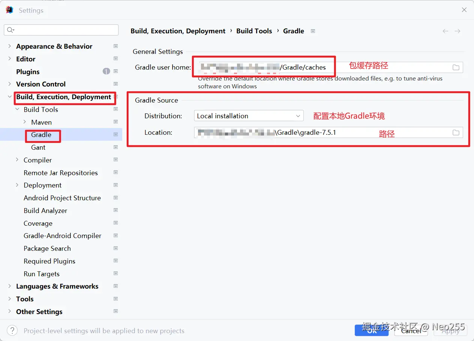Click the project-level icon in Package Search row
The image size is (474, 341).
115,248
